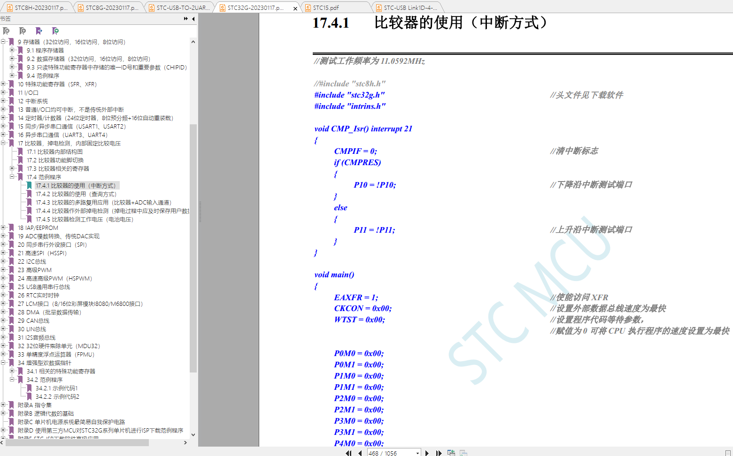Viewport: 733px width, 456px height.
Task: Collapse the bookmark panel with left arrow
Action: pyautogui.click(x=193, y=19)
